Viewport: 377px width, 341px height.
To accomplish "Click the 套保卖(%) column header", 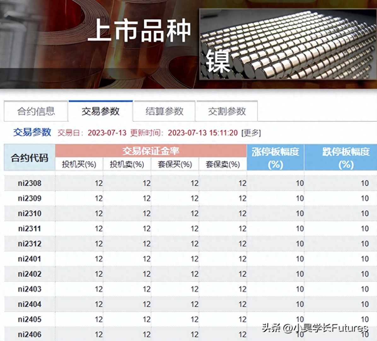I will [x=223, y=164].
